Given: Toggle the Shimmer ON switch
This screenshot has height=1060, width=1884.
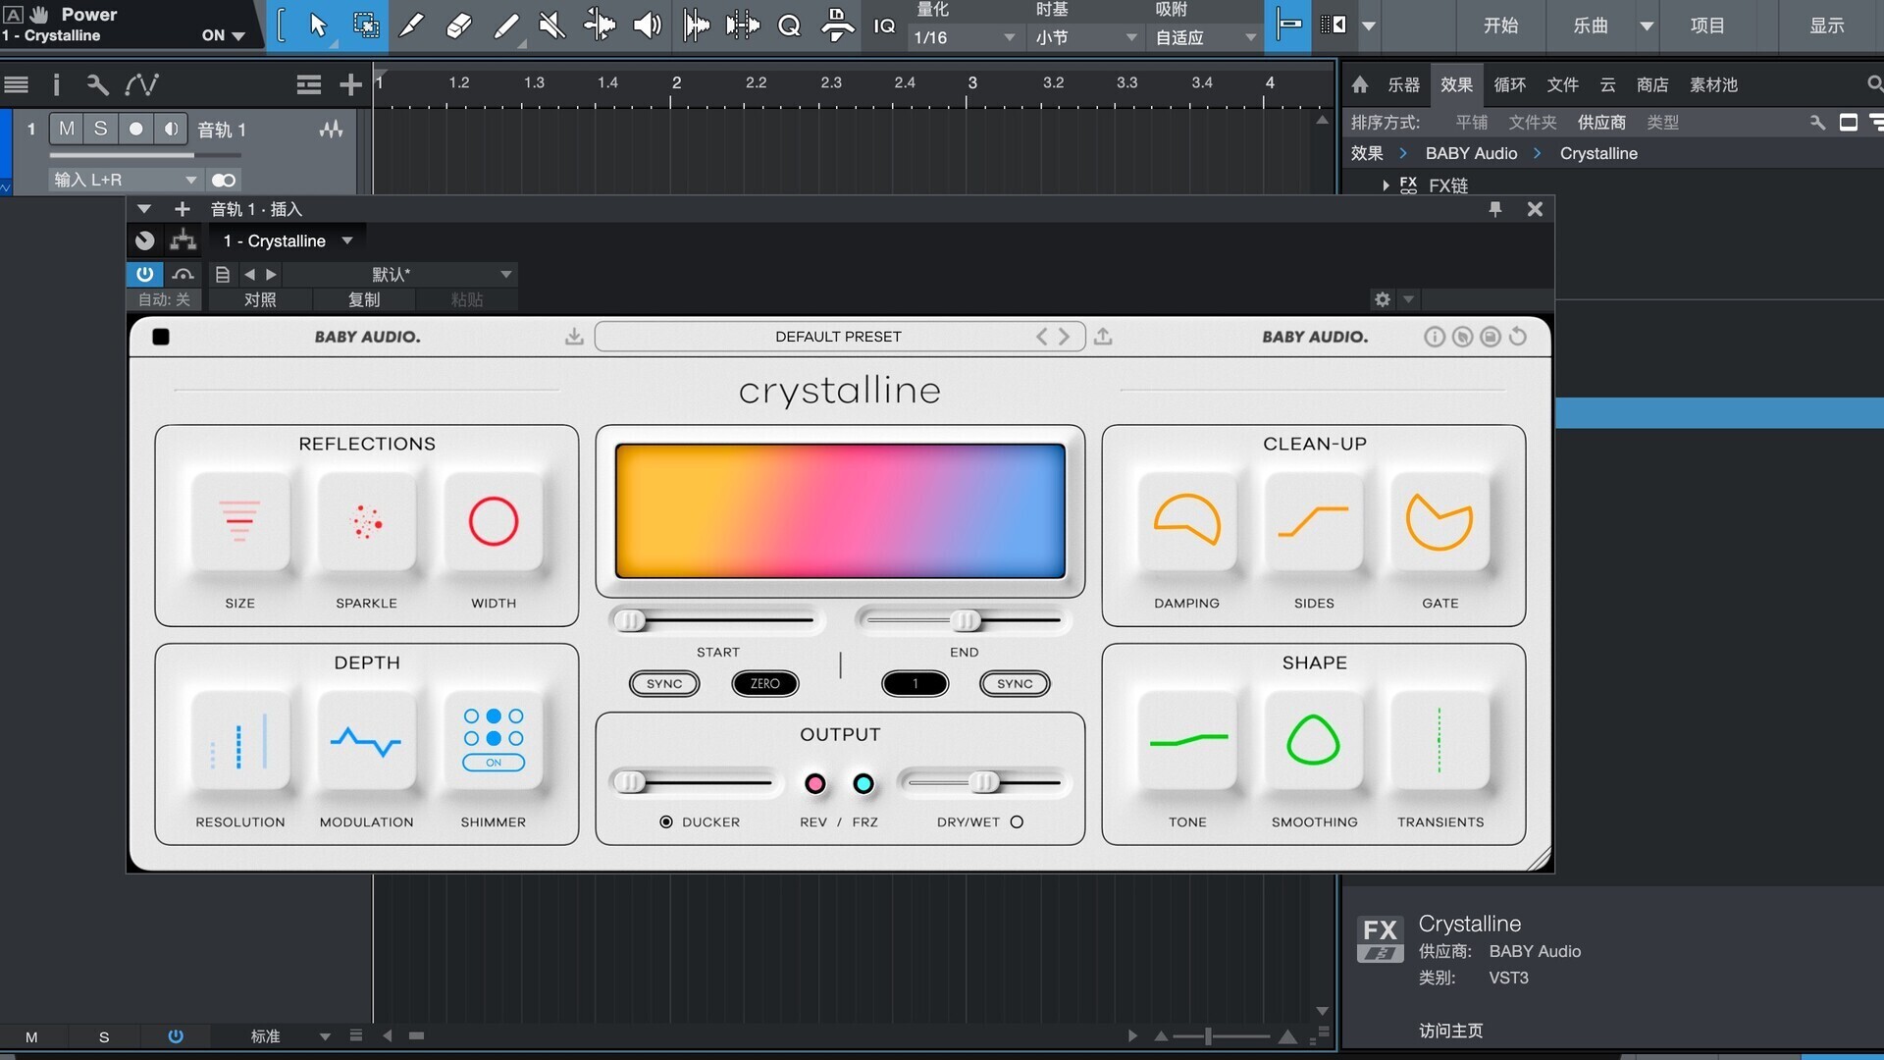Looking at the screenshot, I should point(494,763).
